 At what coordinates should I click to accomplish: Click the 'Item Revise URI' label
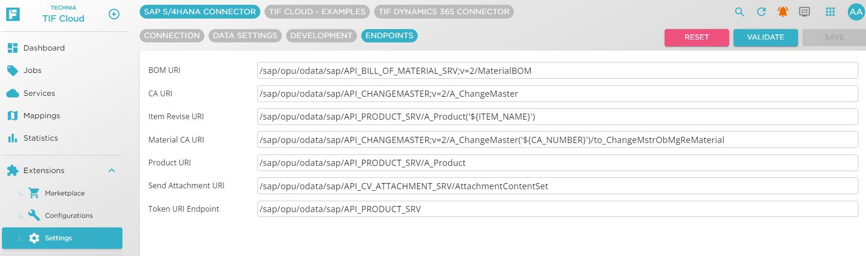(x=176, y=116)
